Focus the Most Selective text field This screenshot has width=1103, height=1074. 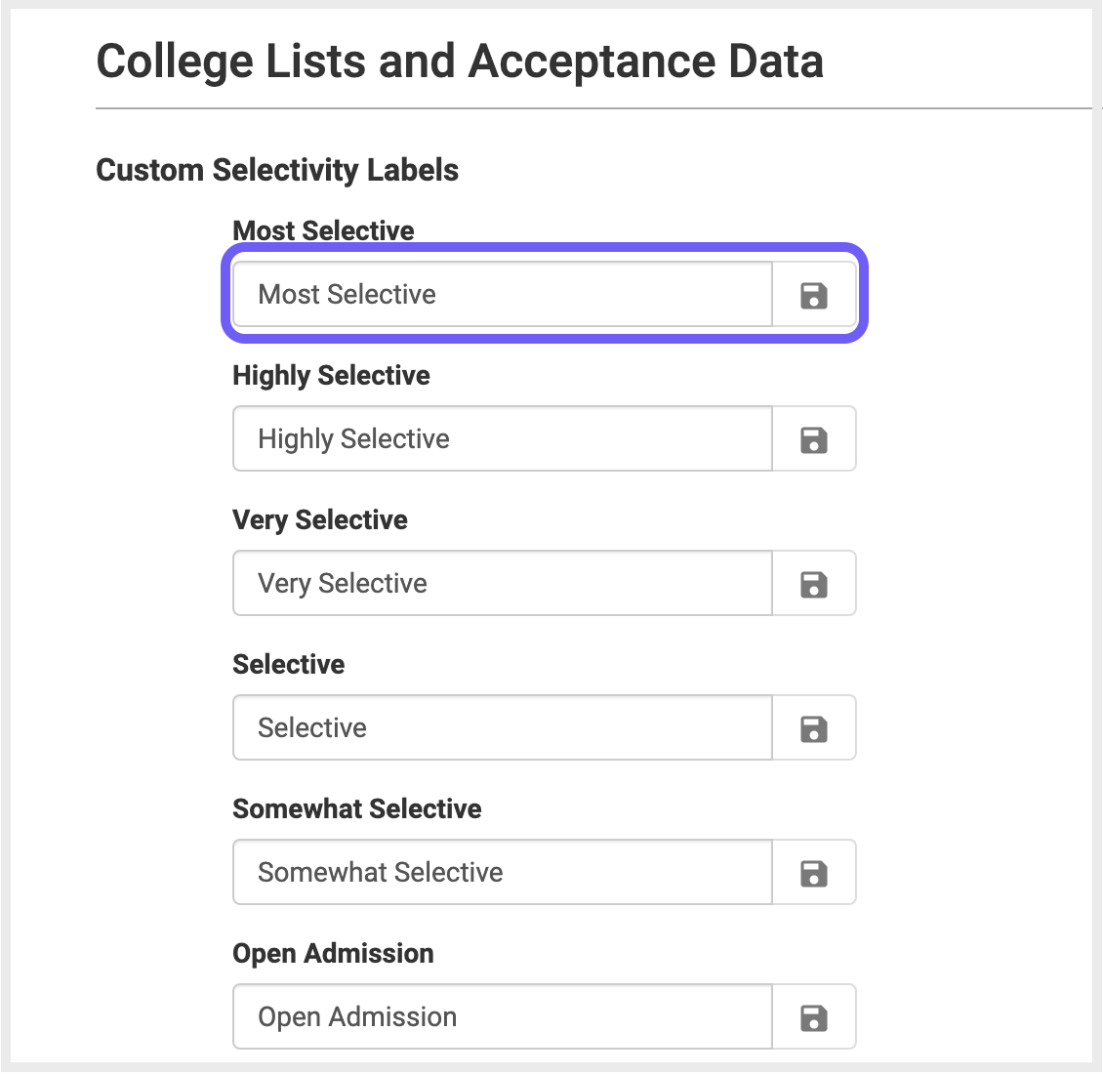(x=503, y=295)
